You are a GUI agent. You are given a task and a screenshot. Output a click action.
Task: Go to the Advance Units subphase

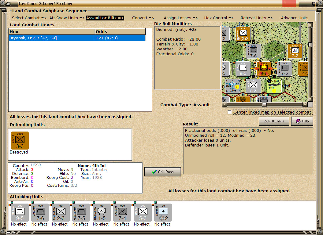tap(295, 18)
